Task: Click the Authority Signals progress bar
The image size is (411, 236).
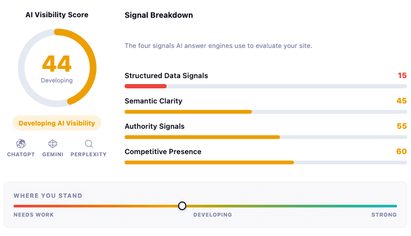Action: (x=202, y=137)
